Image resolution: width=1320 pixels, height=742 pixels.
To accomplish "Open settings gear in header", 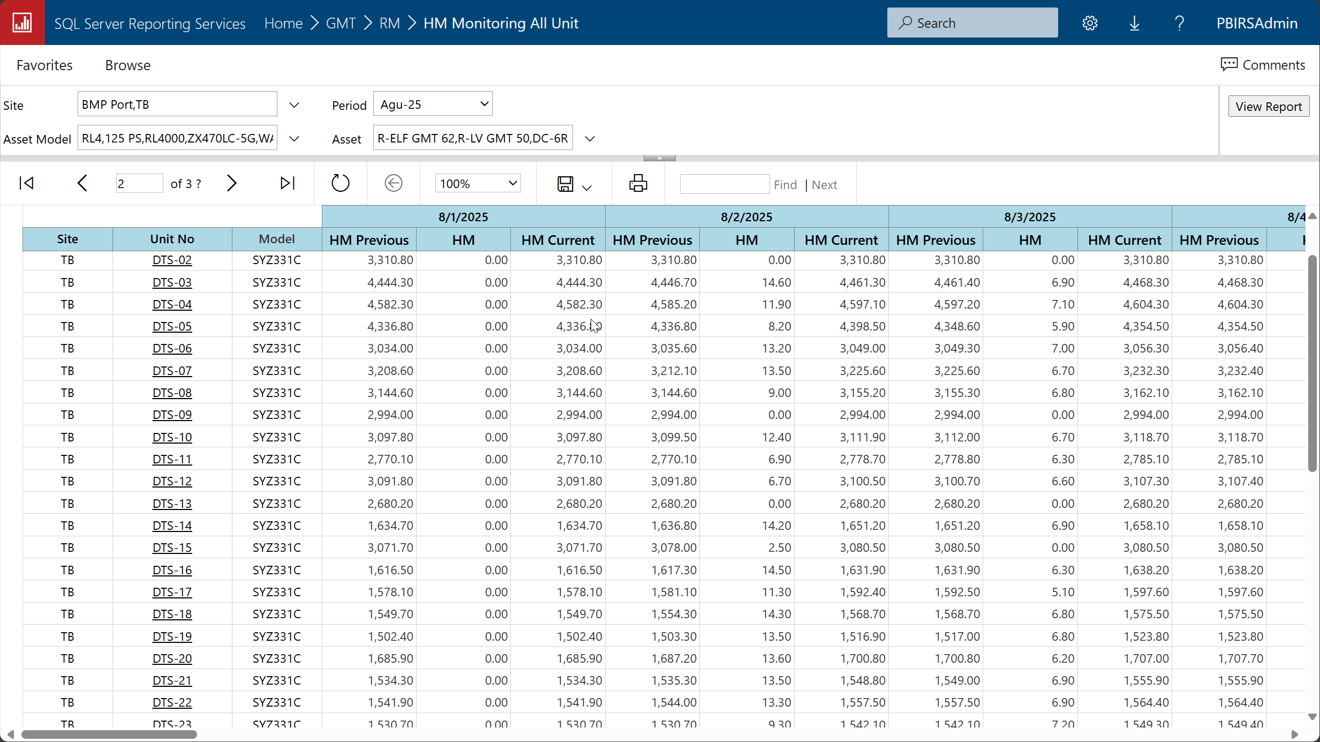I will (1090, 23).
